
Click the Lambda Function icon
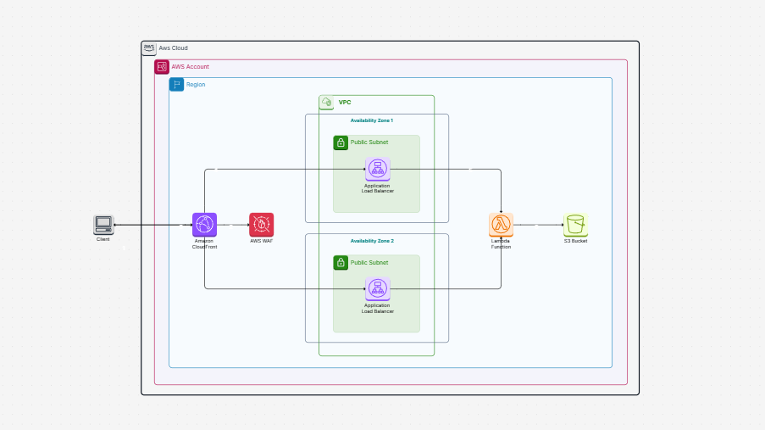click(501, 225)
